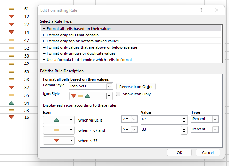Open the operator dropdown for value 67
The image size is (229, 166).
[x=129, y=119]
